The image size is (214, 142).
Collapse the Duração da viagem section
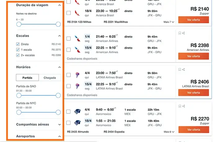59,5
